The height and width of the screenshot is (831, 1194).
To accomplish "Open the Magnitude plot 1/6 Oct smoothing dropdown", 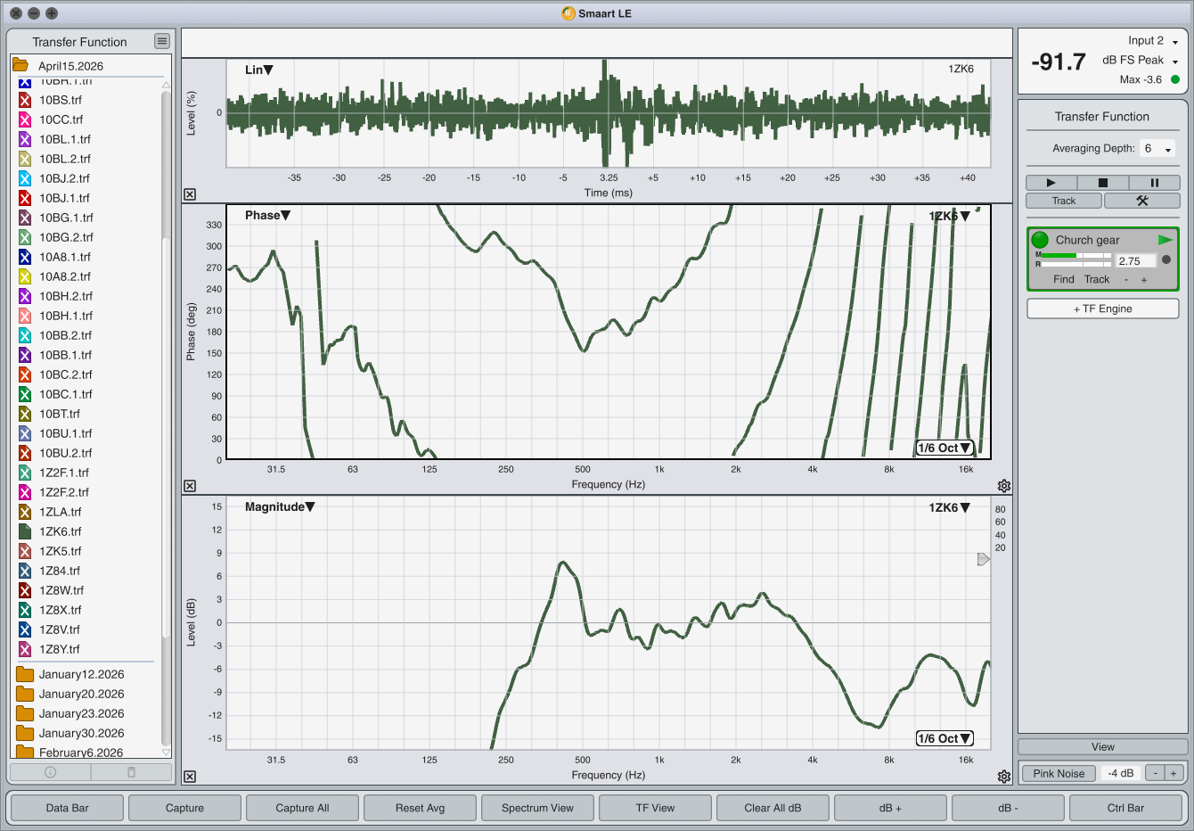I will [x=945, y=738].
